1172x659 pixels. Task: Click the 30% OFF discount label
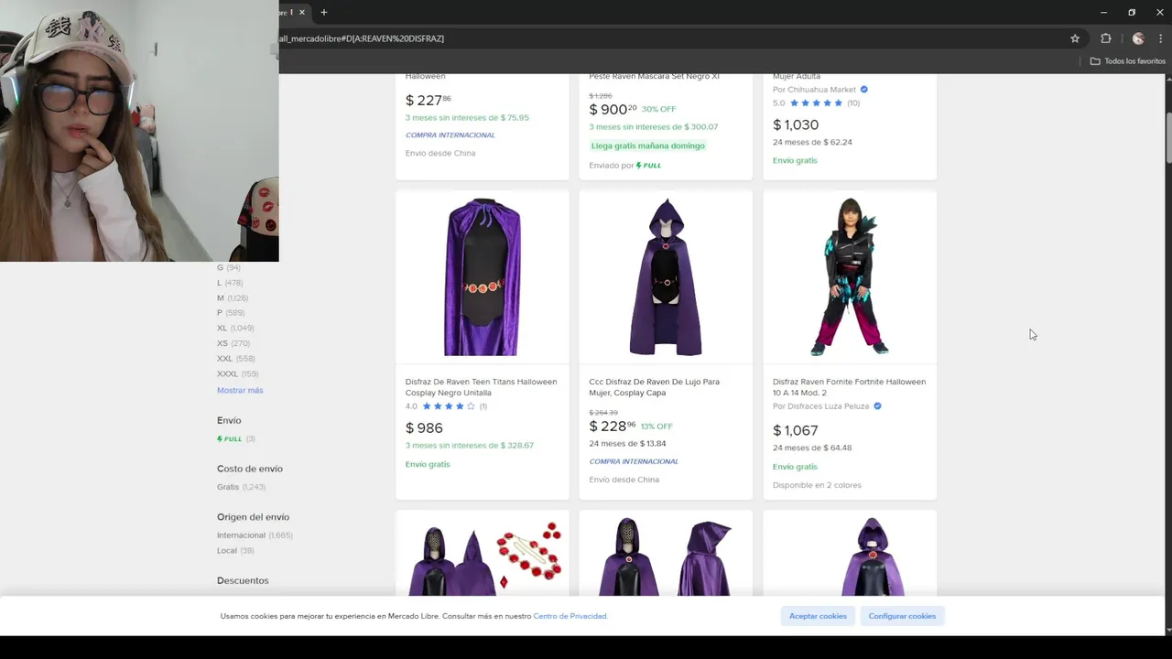click(x=658, y=109)
